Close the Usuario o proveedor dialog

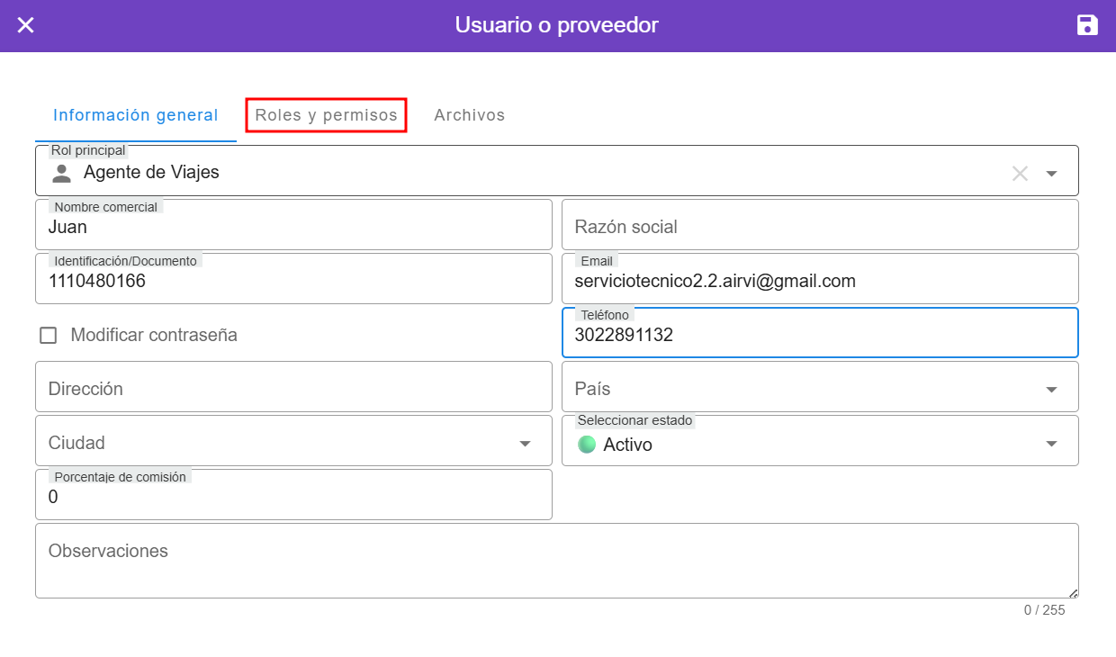[x=26, y=25]
